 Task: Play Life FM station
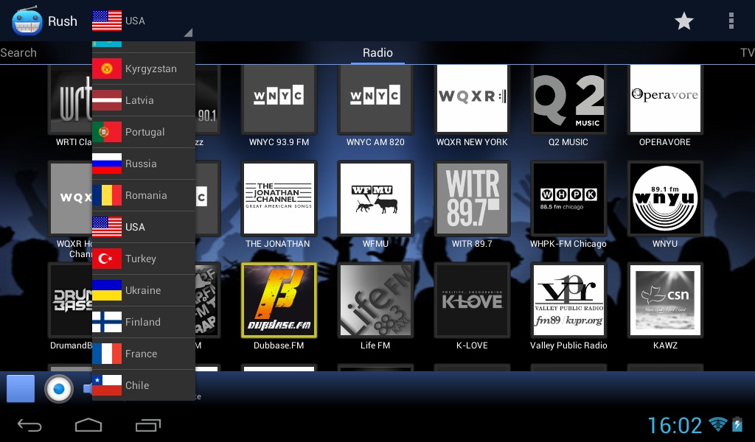click(375, 306)
